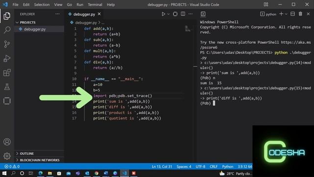This screenshot has width=314, height=177.
Task: Open the python terminal shell label
Action: click(x=268, y=14)
